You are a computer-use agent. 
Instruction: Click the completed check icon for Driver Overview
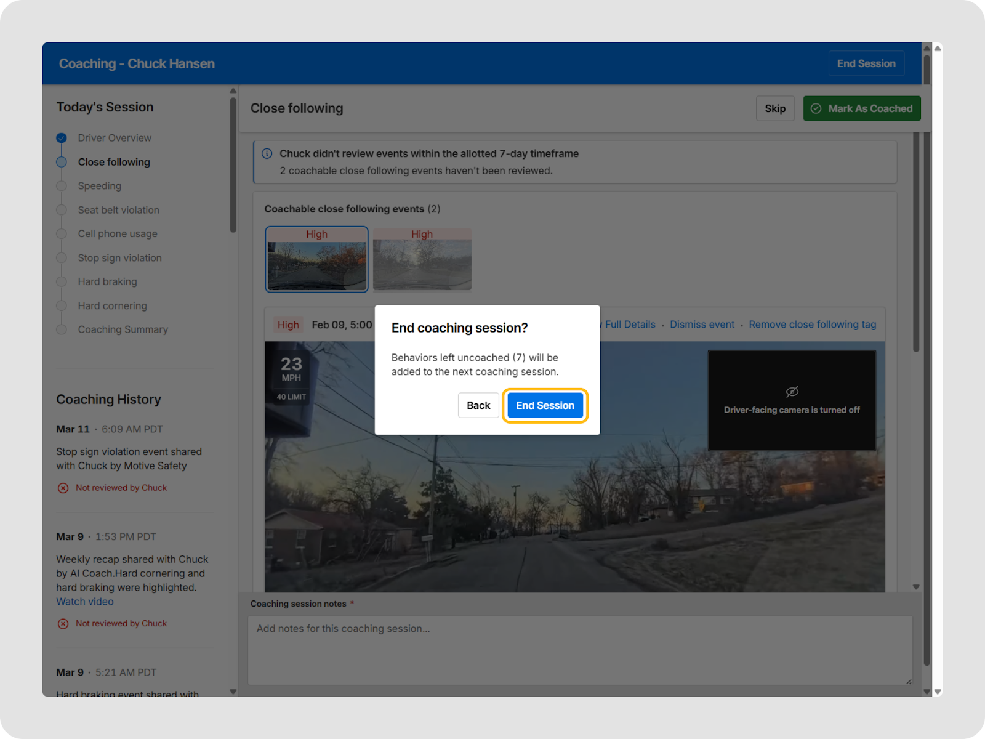pyautogui.click(x=62, y=138)
